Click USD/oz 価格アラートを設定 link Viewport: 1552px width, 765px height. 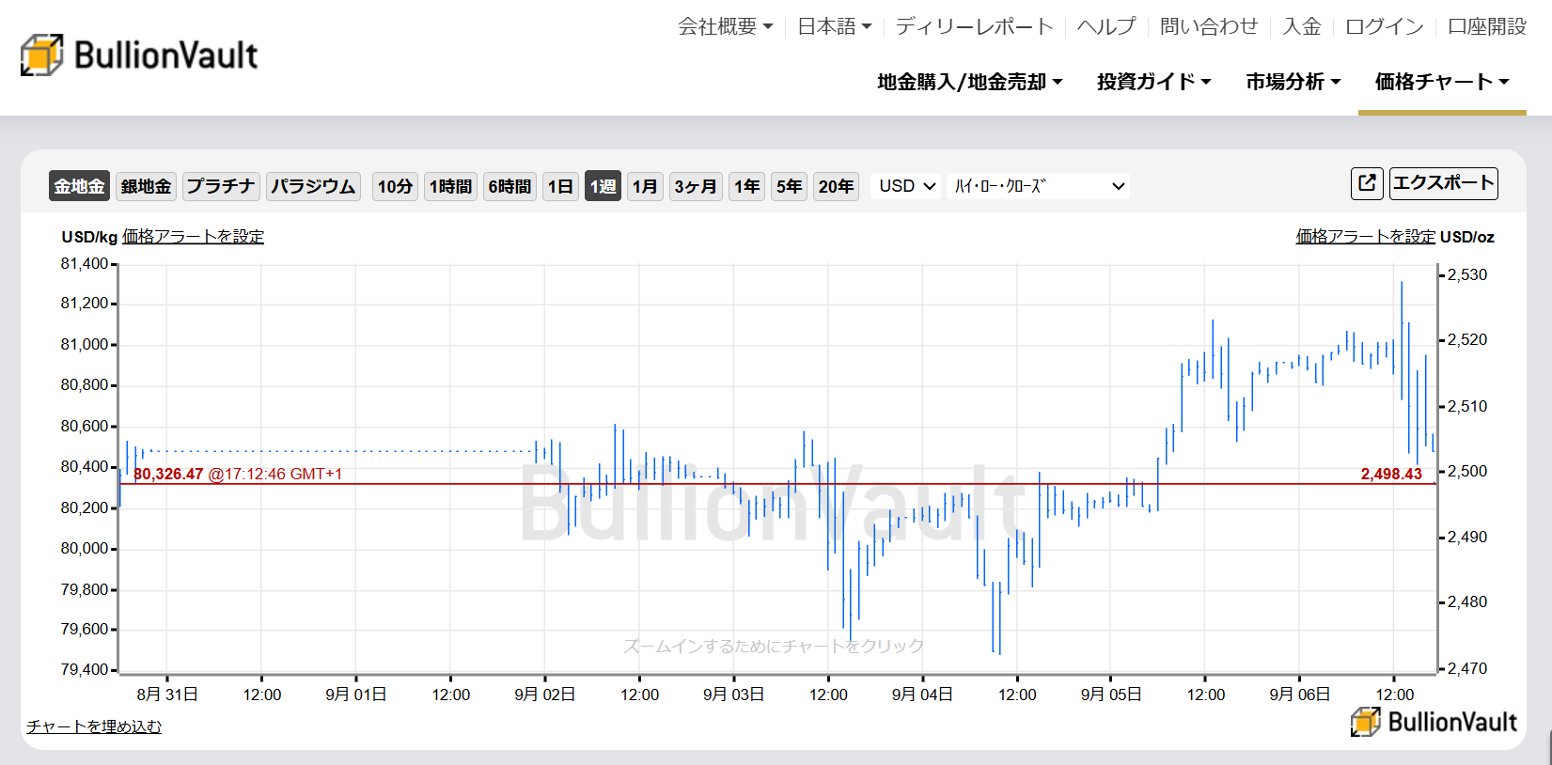(x=1366, y=237)
